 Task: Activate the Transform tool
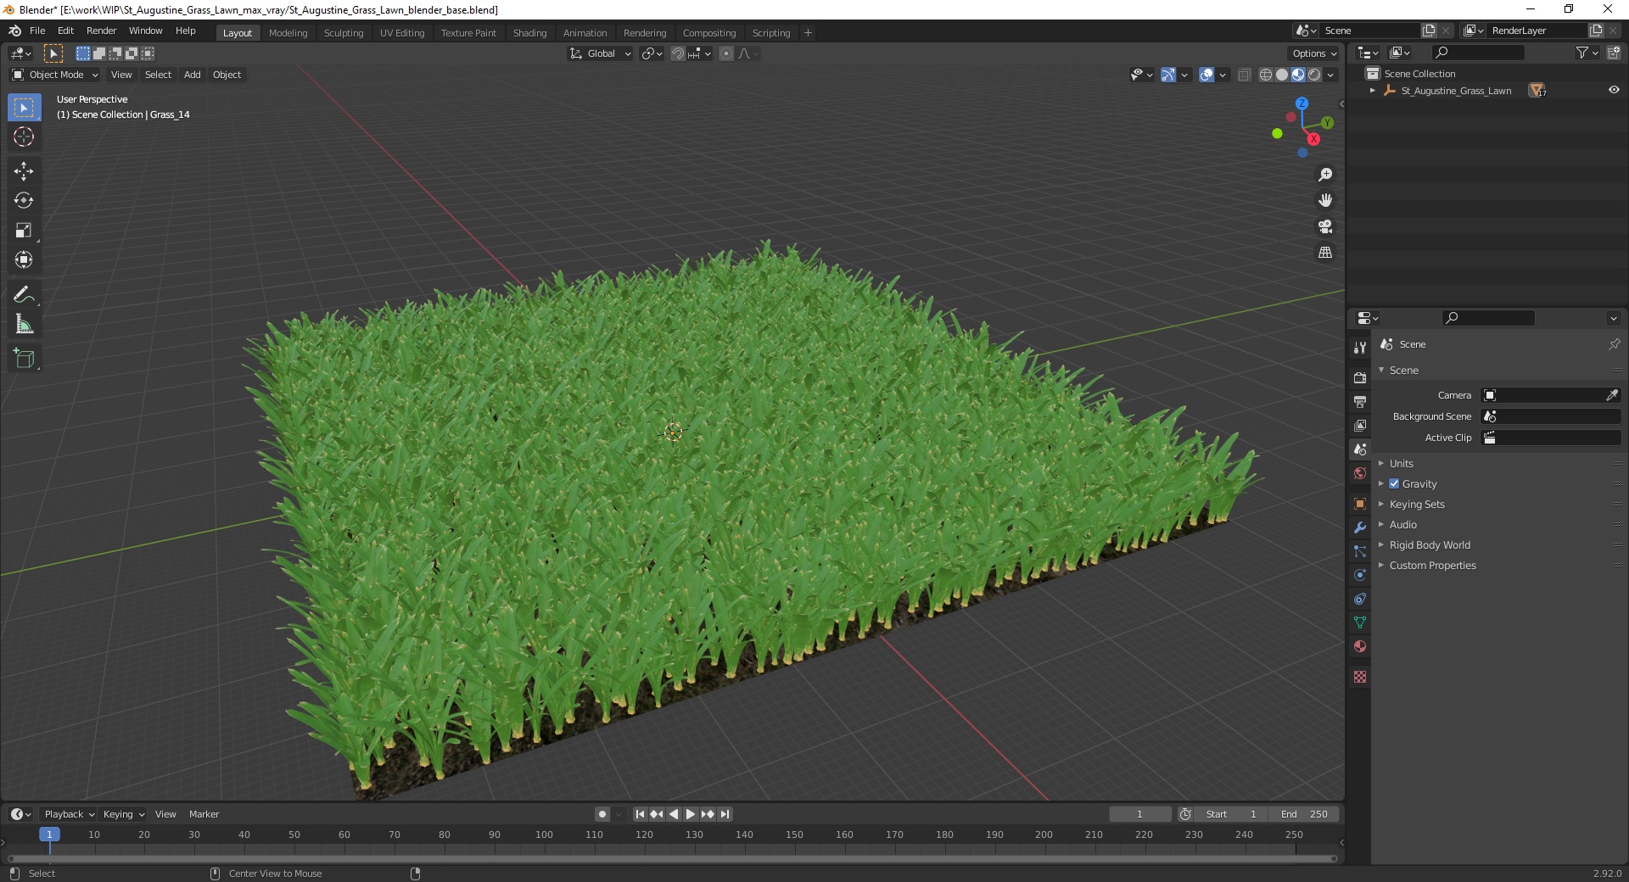24,260
